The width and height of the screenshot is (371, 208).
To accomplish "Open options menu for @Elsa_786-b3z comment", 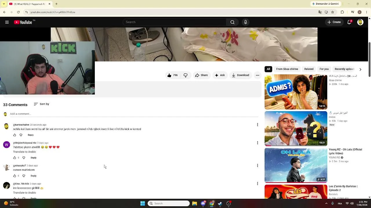I will pos(257,184).
